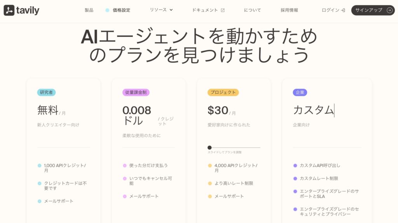Click the pink bullet beside 使った分だけ支払う
Image resolution: width=398 pixels, height=223 pixels.
click(125, 166)
